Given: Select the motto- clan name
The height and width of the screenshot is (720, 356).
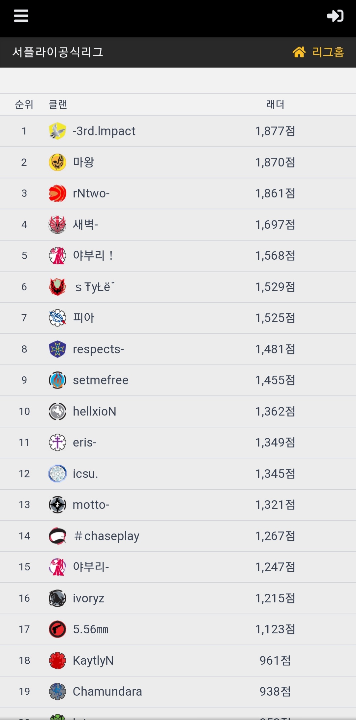Looking at the screenshot, I should tap(91, 505).
